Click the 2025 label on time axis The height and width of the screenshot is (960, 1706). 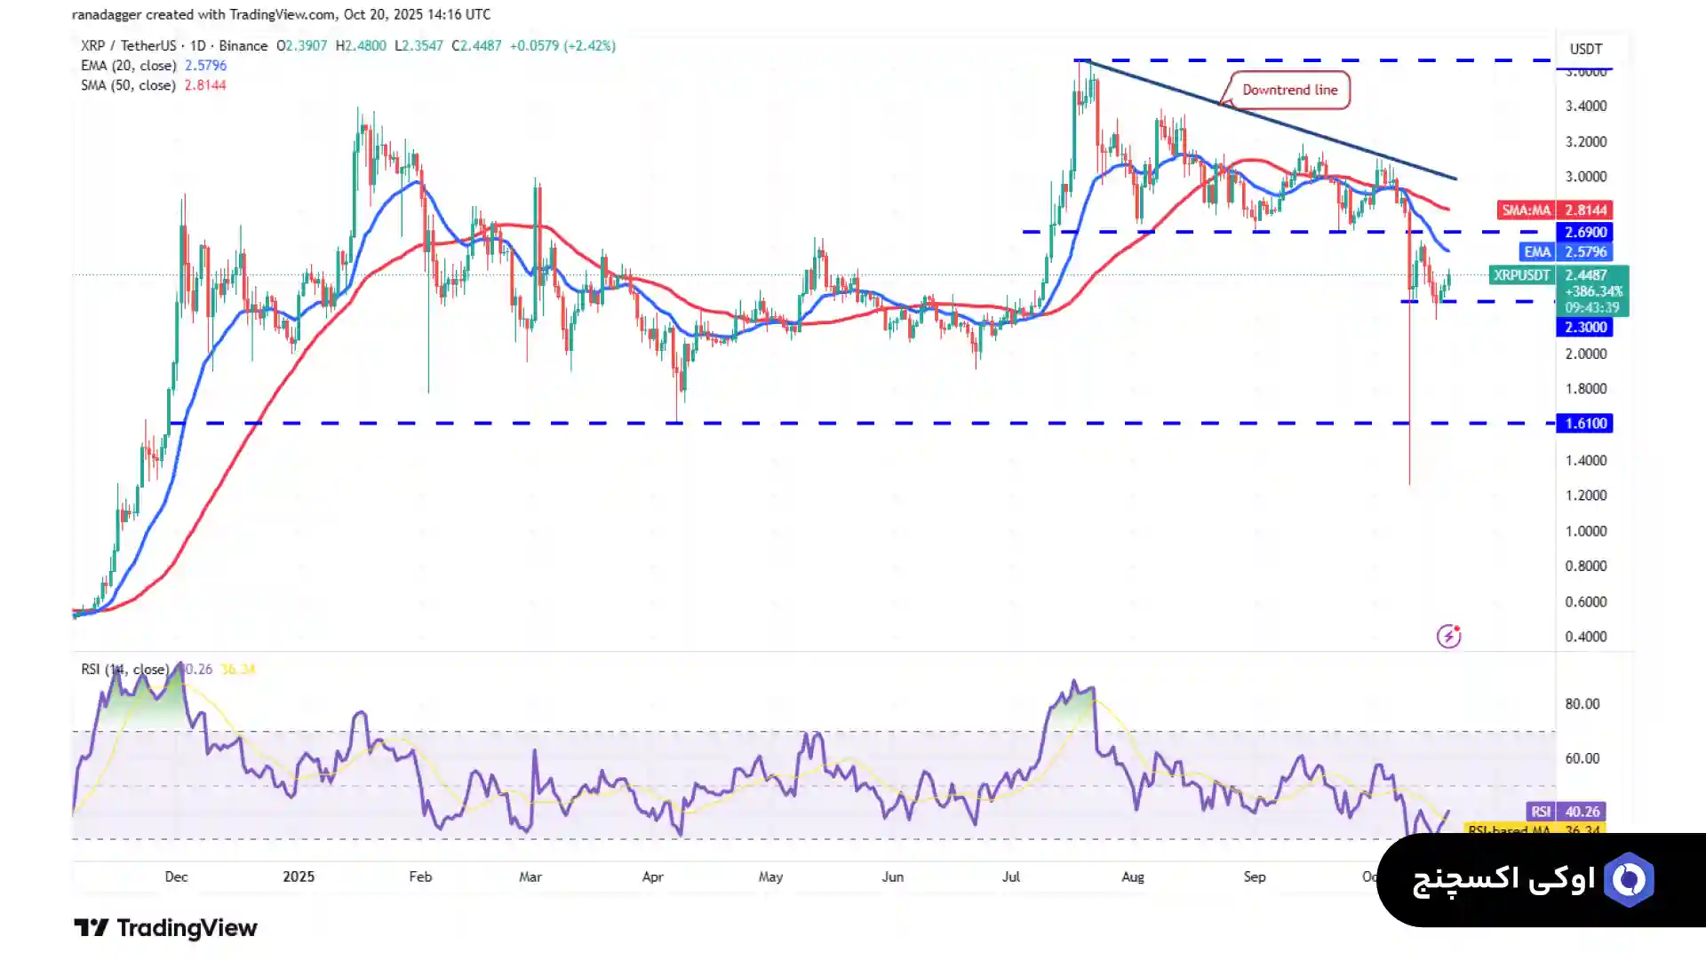299,877
